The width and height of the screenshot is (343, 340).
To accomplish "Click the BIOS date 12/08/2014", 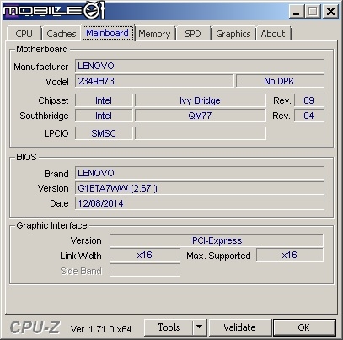I will coord(200,203).
